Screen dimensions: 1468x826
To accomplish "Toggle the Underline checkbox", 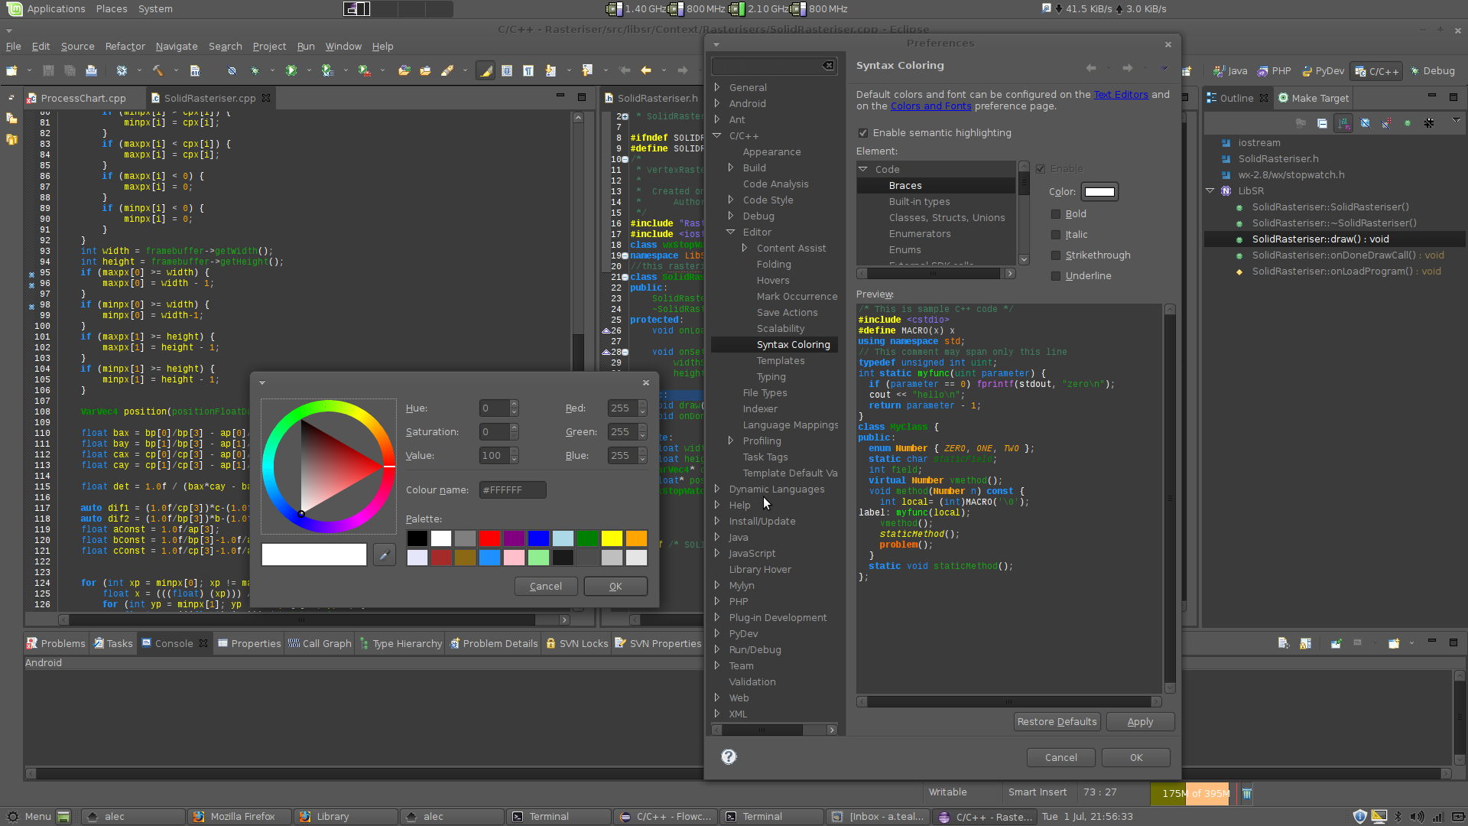I will coord(1056,276).
